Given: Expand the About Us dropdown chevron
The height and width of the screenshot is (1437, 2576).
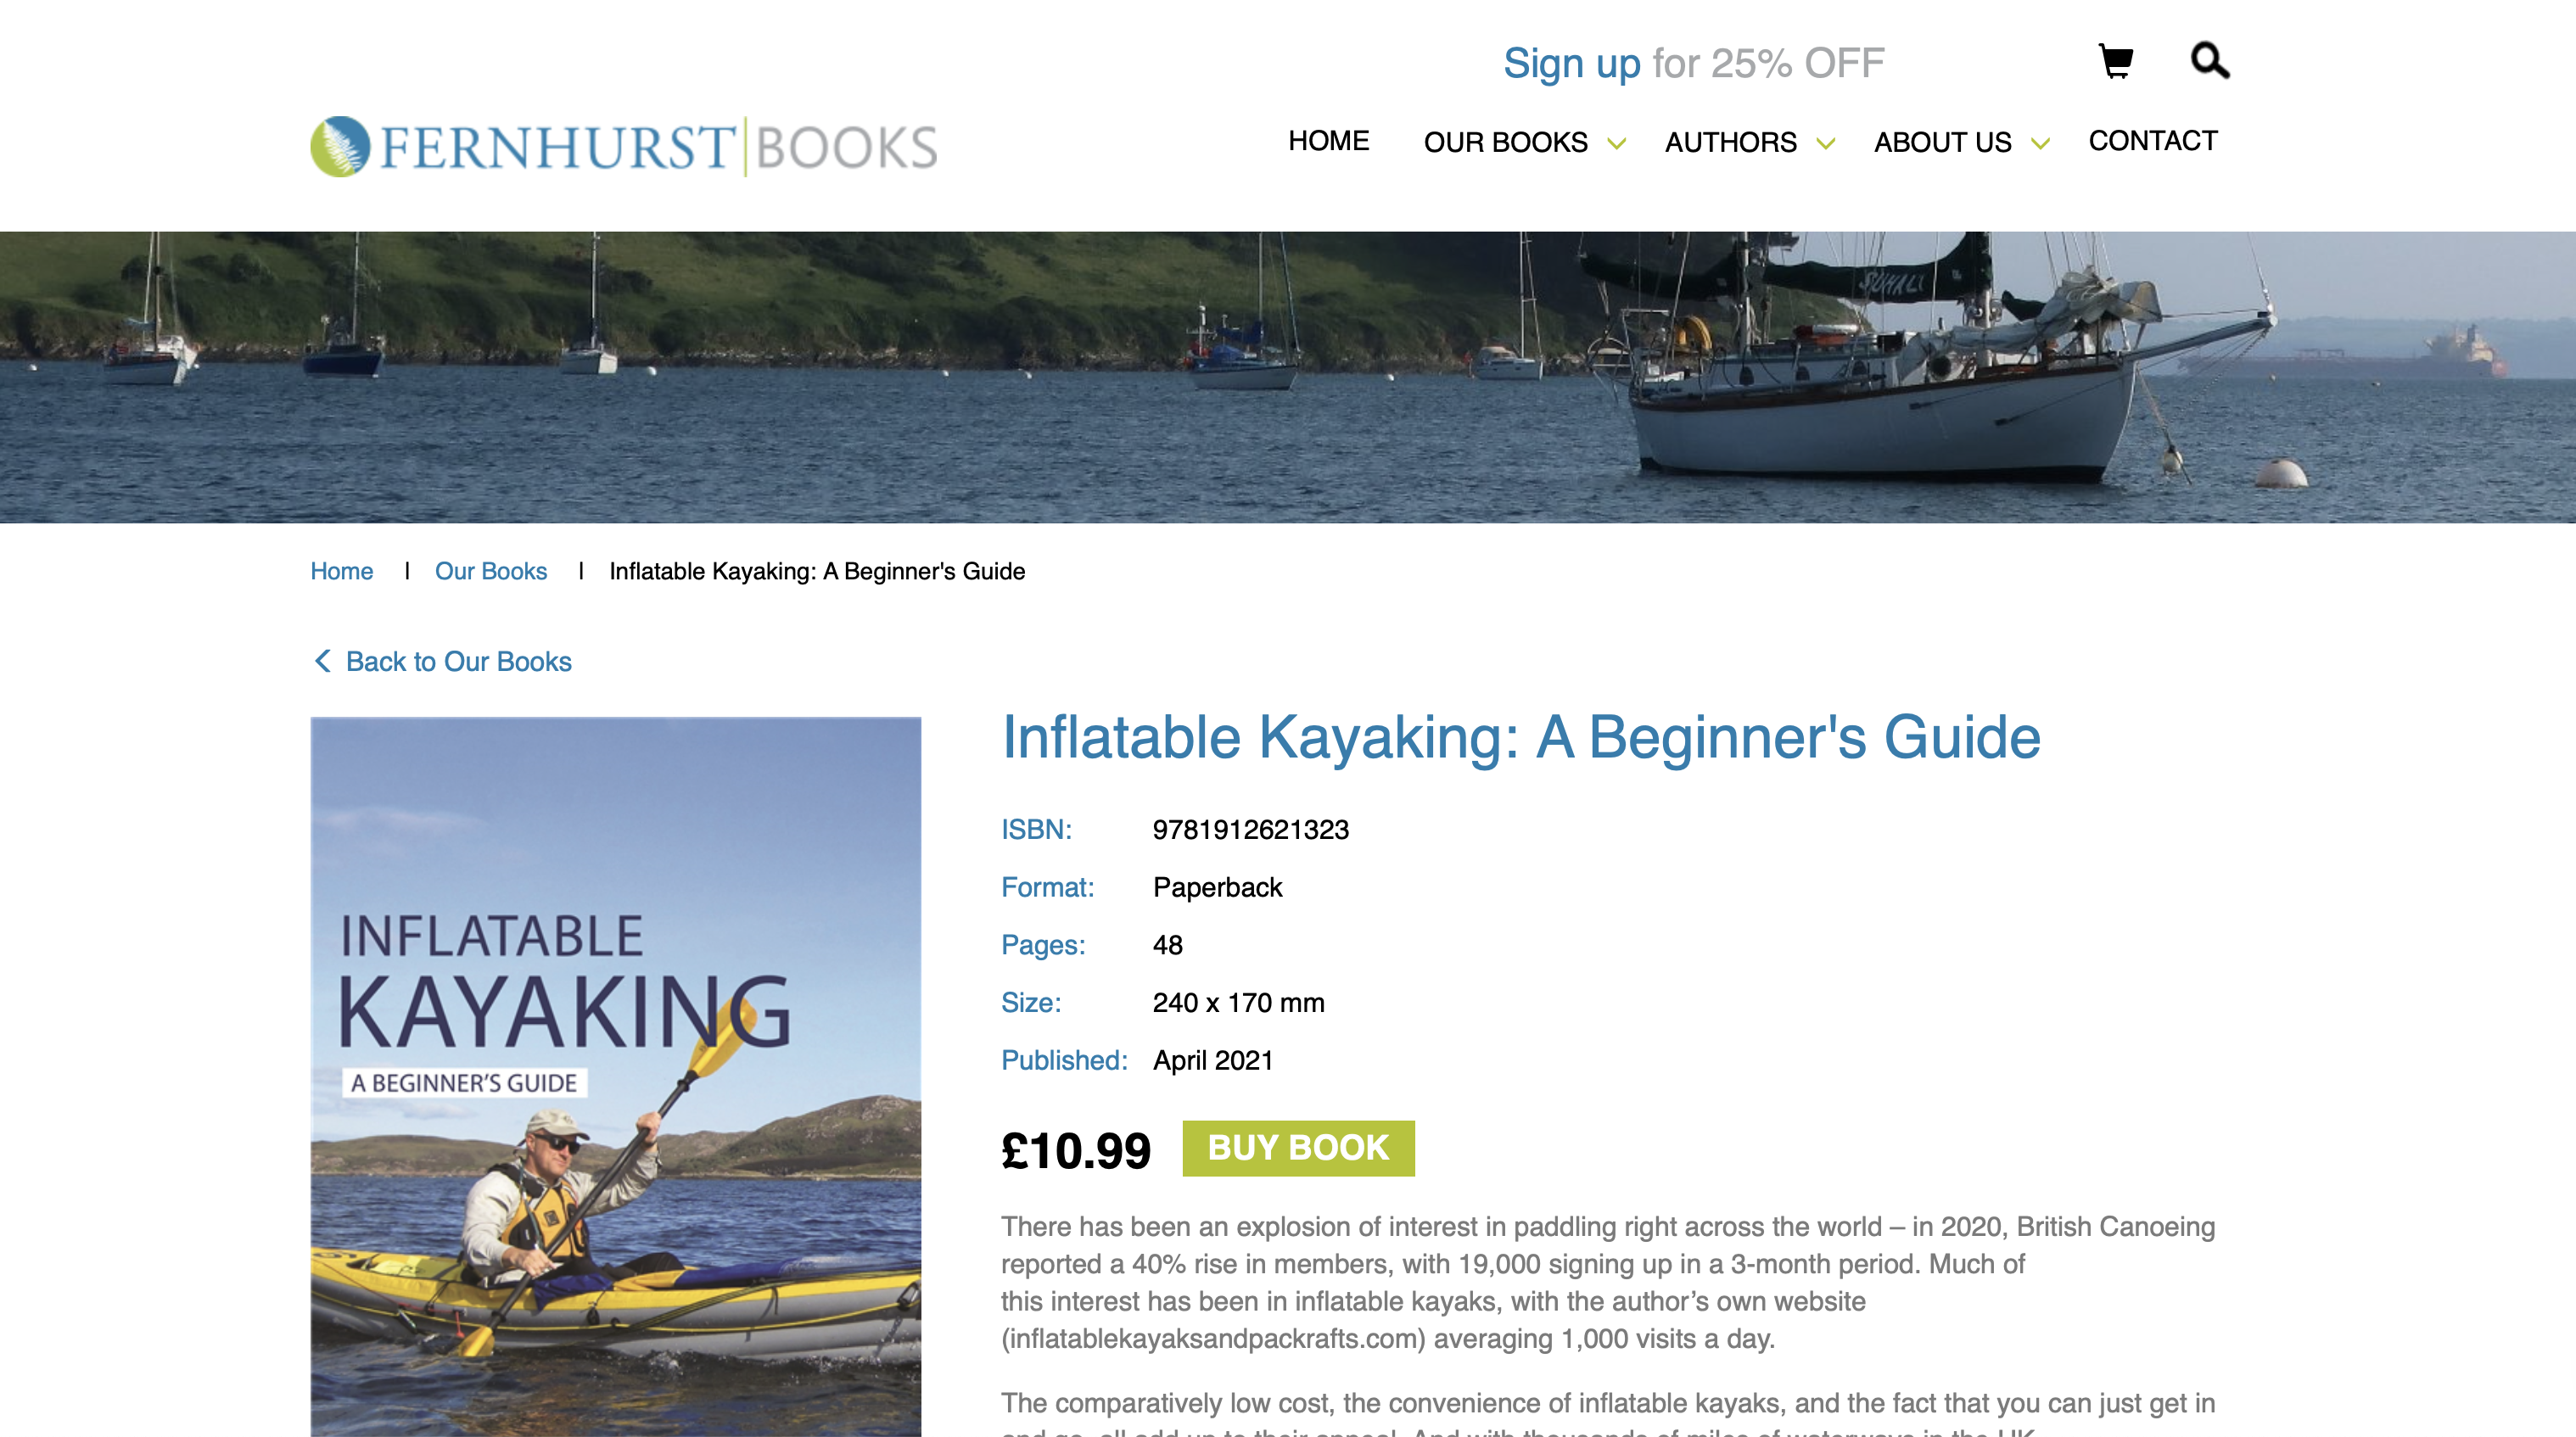Looking at the screenshot, I should coord(2041,144).
